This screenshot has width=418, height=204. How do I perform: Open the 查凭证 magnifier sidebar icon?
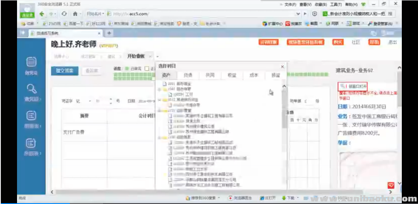tap(31, 91)
